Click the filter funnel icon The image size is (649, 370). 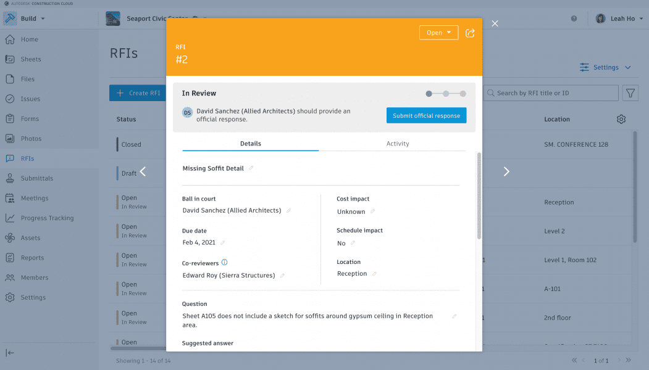[630, 93]
